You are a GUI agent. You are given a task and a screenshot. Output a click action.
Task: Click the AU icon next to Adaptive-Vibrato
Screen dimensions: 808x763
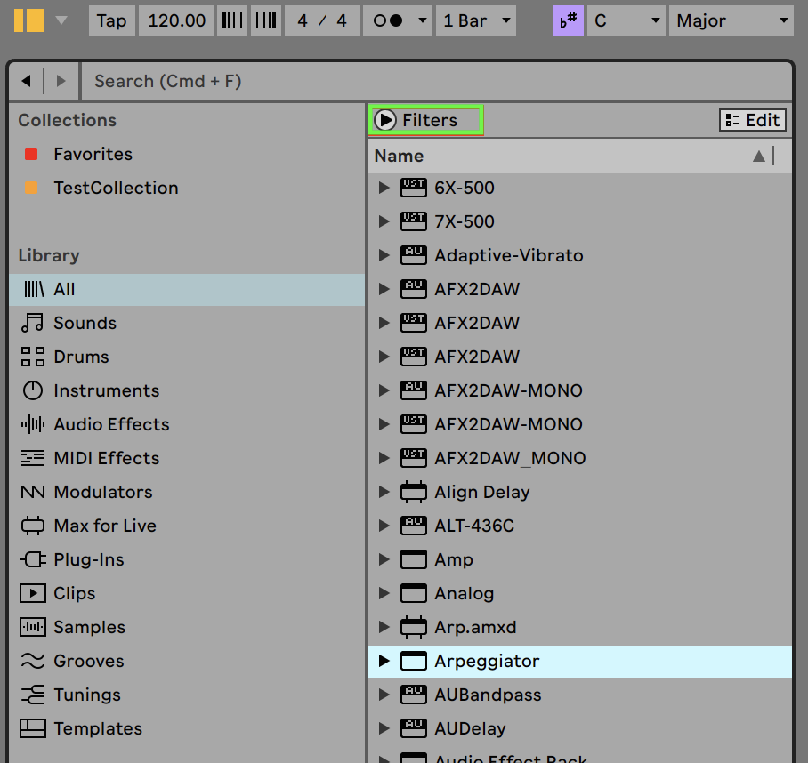coord(414,255)
